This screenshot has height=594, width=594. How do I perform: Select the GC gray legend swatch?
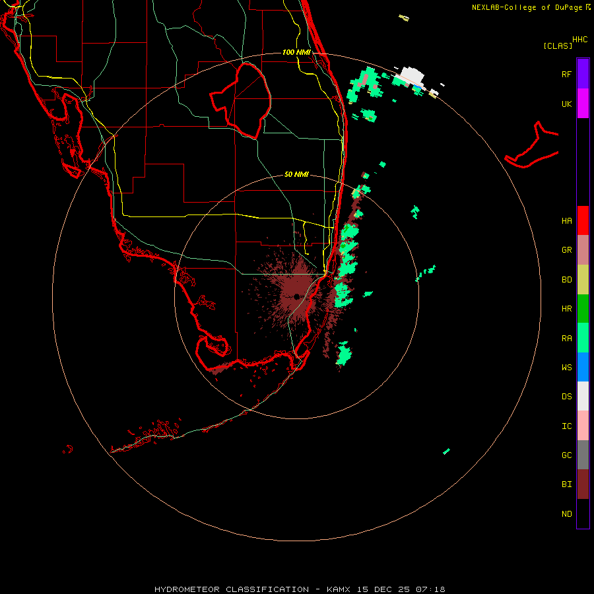click(583, 455)
